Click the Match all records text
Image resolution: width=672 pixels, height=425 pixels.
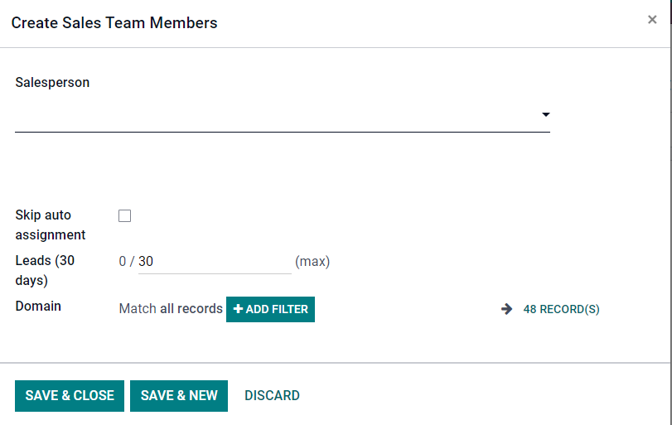171,309
